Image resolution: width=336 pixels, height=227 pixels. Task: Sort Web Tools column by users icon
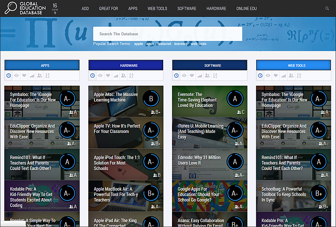click(x=291, y=76)
